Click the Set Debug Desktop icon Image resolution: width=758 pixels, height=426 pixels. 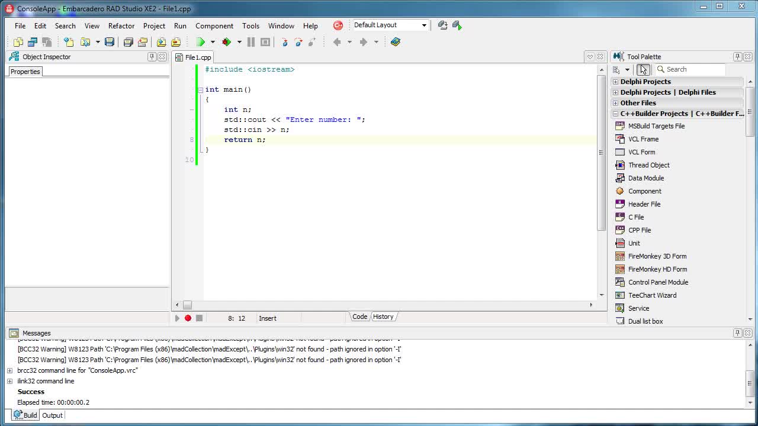[x=457, y=25]
